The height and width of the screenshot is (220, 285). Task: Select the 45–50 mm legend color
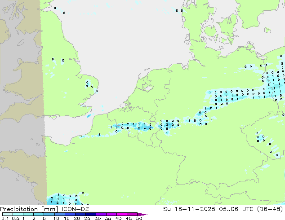[x=132, y=214]
